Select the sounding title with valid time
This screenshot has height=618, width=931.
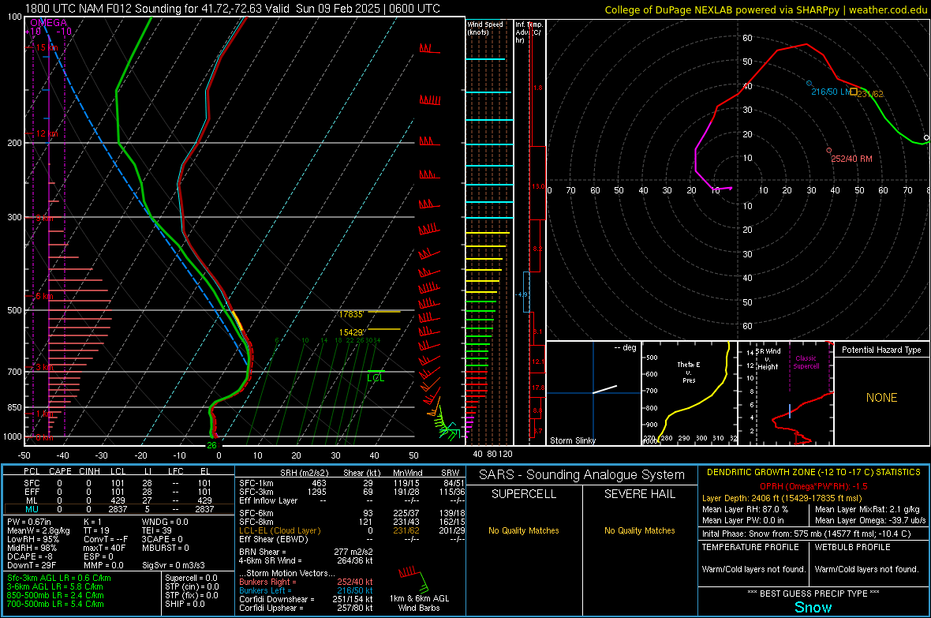tap(232, 9)
